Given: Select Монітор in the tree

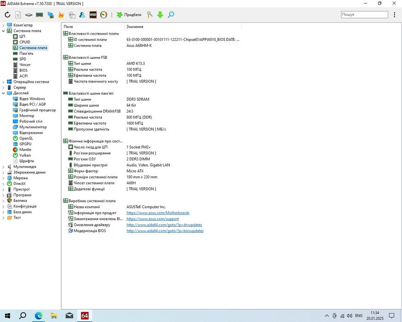Looking at the screenshot, I should point(27,116).
